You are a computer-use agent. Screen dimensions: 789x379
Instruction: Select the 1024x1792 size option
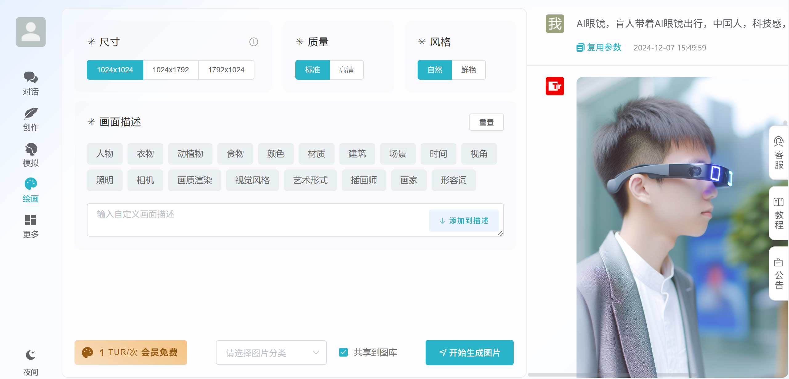click(171, 70)
